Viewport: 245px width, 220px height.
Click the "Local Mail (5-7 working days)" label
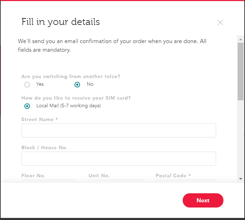coord(69,105)
